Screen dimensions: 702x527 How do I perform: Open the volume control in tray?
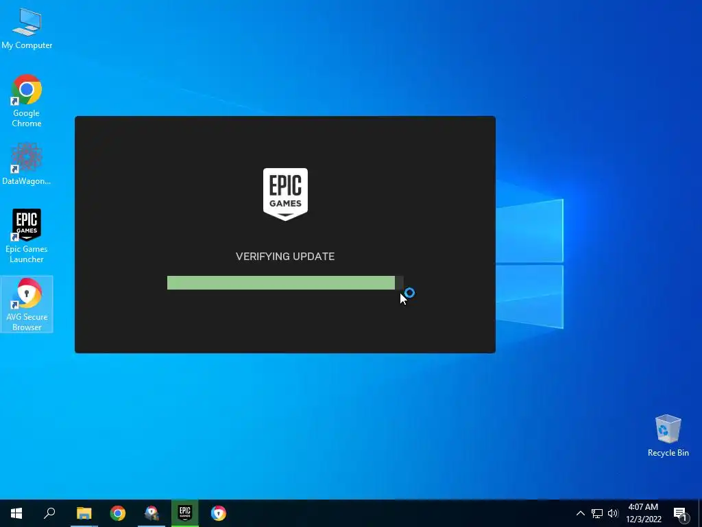click(613, 513)
